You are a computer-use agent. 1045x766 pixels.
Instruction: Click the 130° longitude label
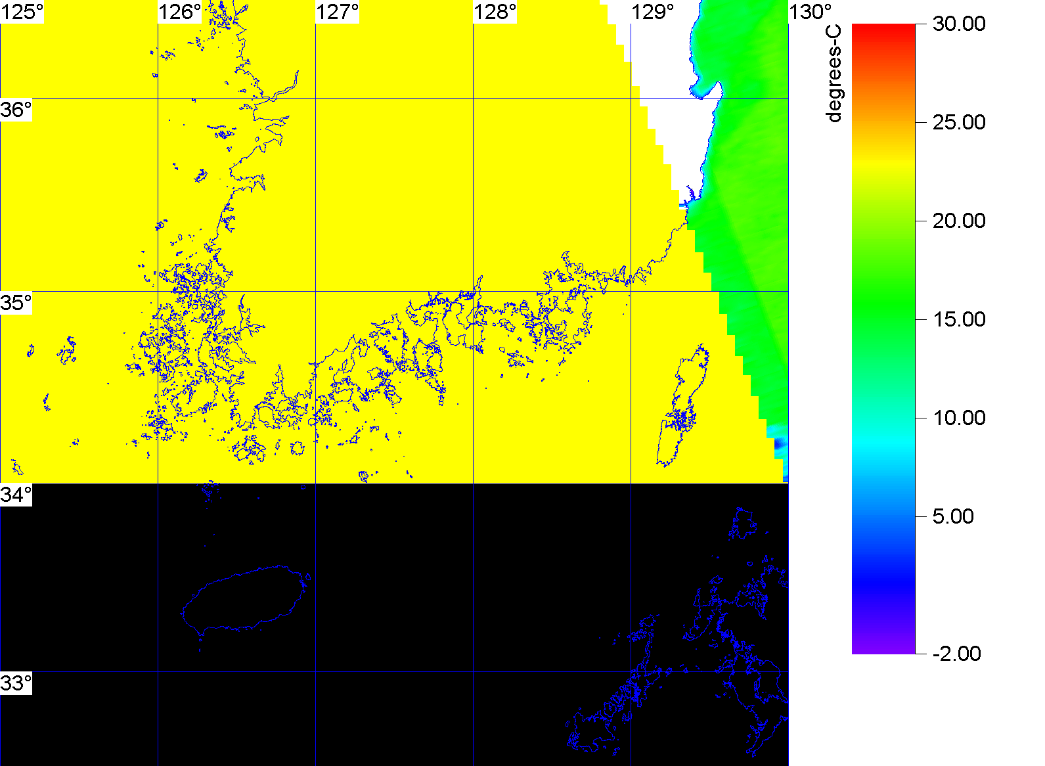[811, 12]
